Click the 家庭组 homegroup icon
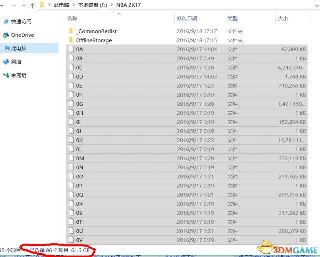This screenshot has width=320, height=257. (x=6, y=75)
